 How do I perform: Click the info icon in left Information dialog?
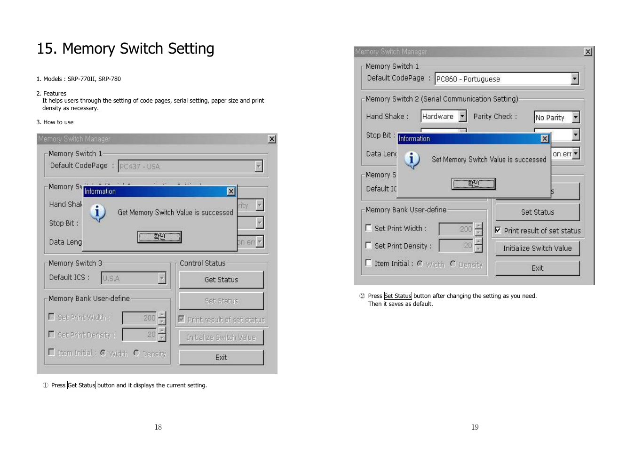pos(97,213)
